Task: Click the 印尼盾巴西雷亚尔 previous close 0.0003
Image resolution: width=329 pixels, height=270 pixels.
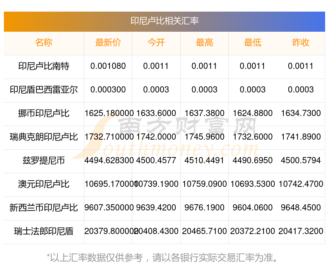Action: pyautogui.click(x=301, y=90)
